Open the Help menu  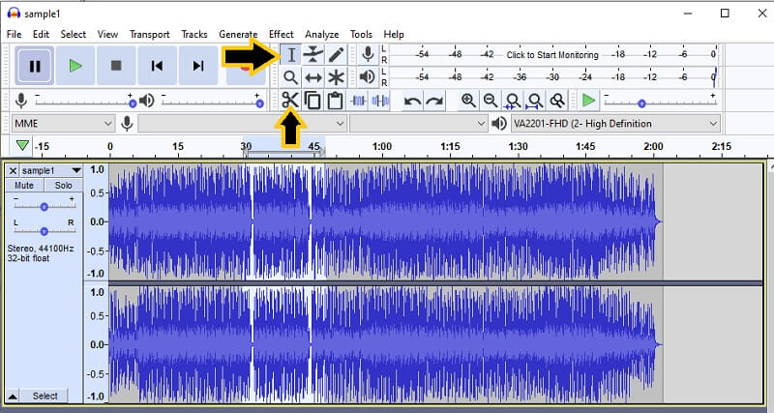click(394, 34)
